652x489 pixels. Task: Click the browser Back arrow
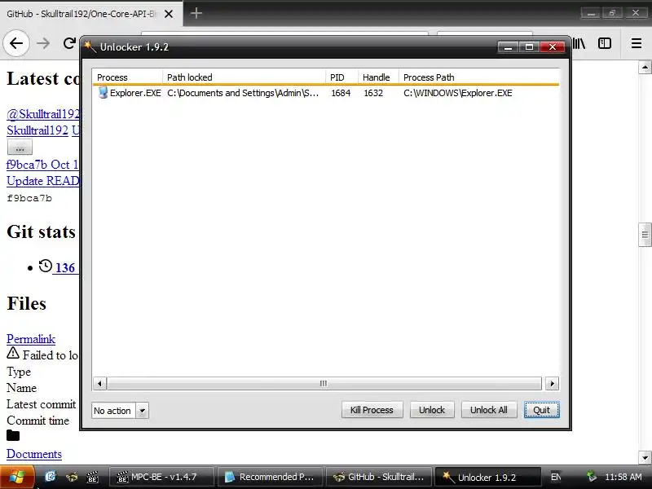pos(16,43)
